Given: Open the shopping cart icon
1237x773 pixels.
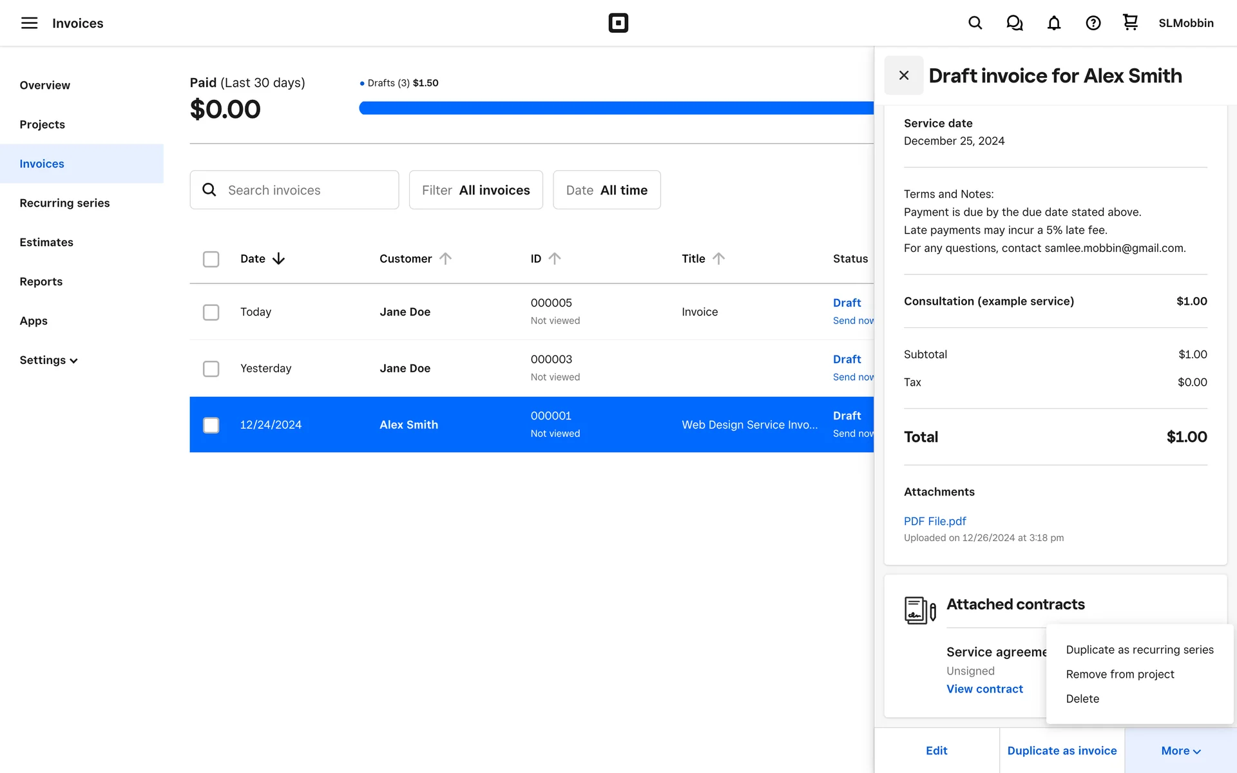Looking at the screenshot, I should tap(1130, 23).
